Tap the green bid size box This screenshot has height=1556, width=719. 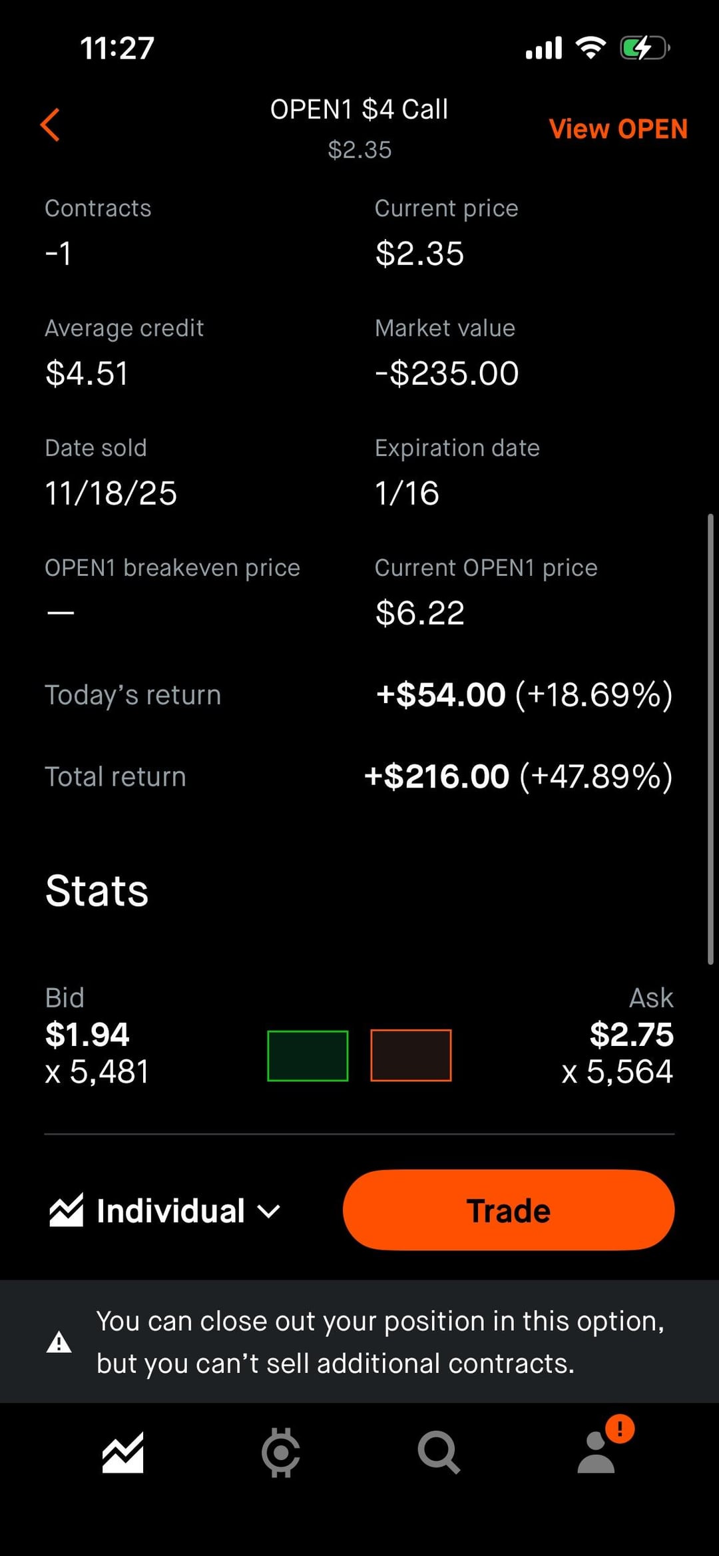click(x=308, y=1055)
